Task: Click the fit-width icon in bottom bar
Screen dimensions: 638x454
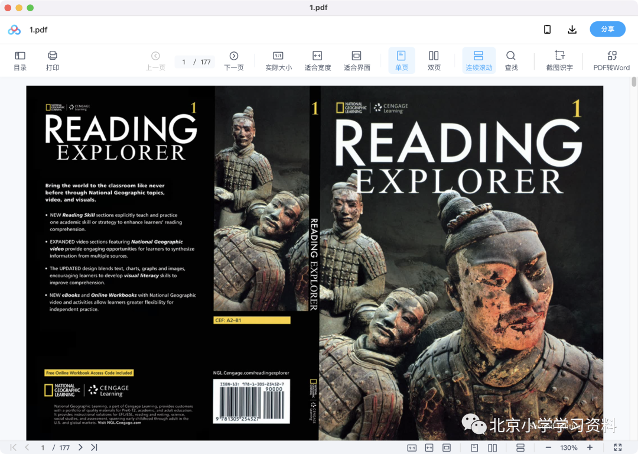Action: coord(429,448)
